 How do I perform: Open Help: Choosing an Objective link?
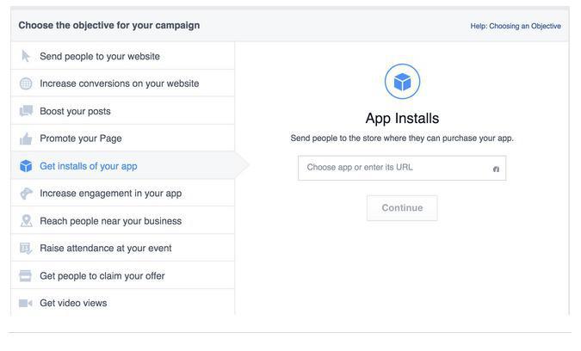point(515,26)
